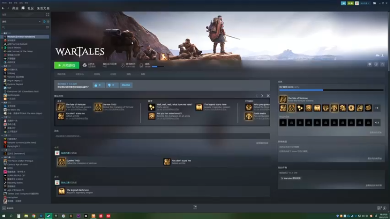Focus the activity post input field

point(162,136)
